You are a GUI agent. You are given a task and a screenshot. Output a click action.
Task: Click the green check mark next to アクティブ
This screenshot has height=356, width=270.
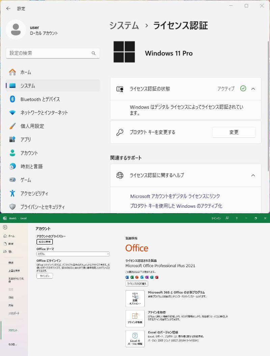tap(243, 88)
